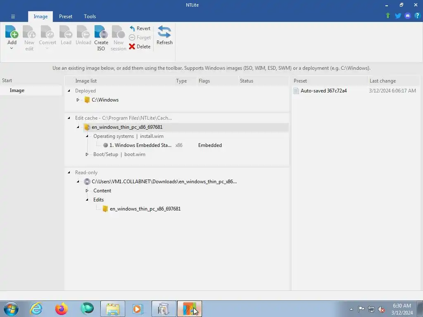Viewport: 423px width, 317px height.
Task: Select en_windows_thin_pc_x86_697681 under Edits
Action: (145, 209)
